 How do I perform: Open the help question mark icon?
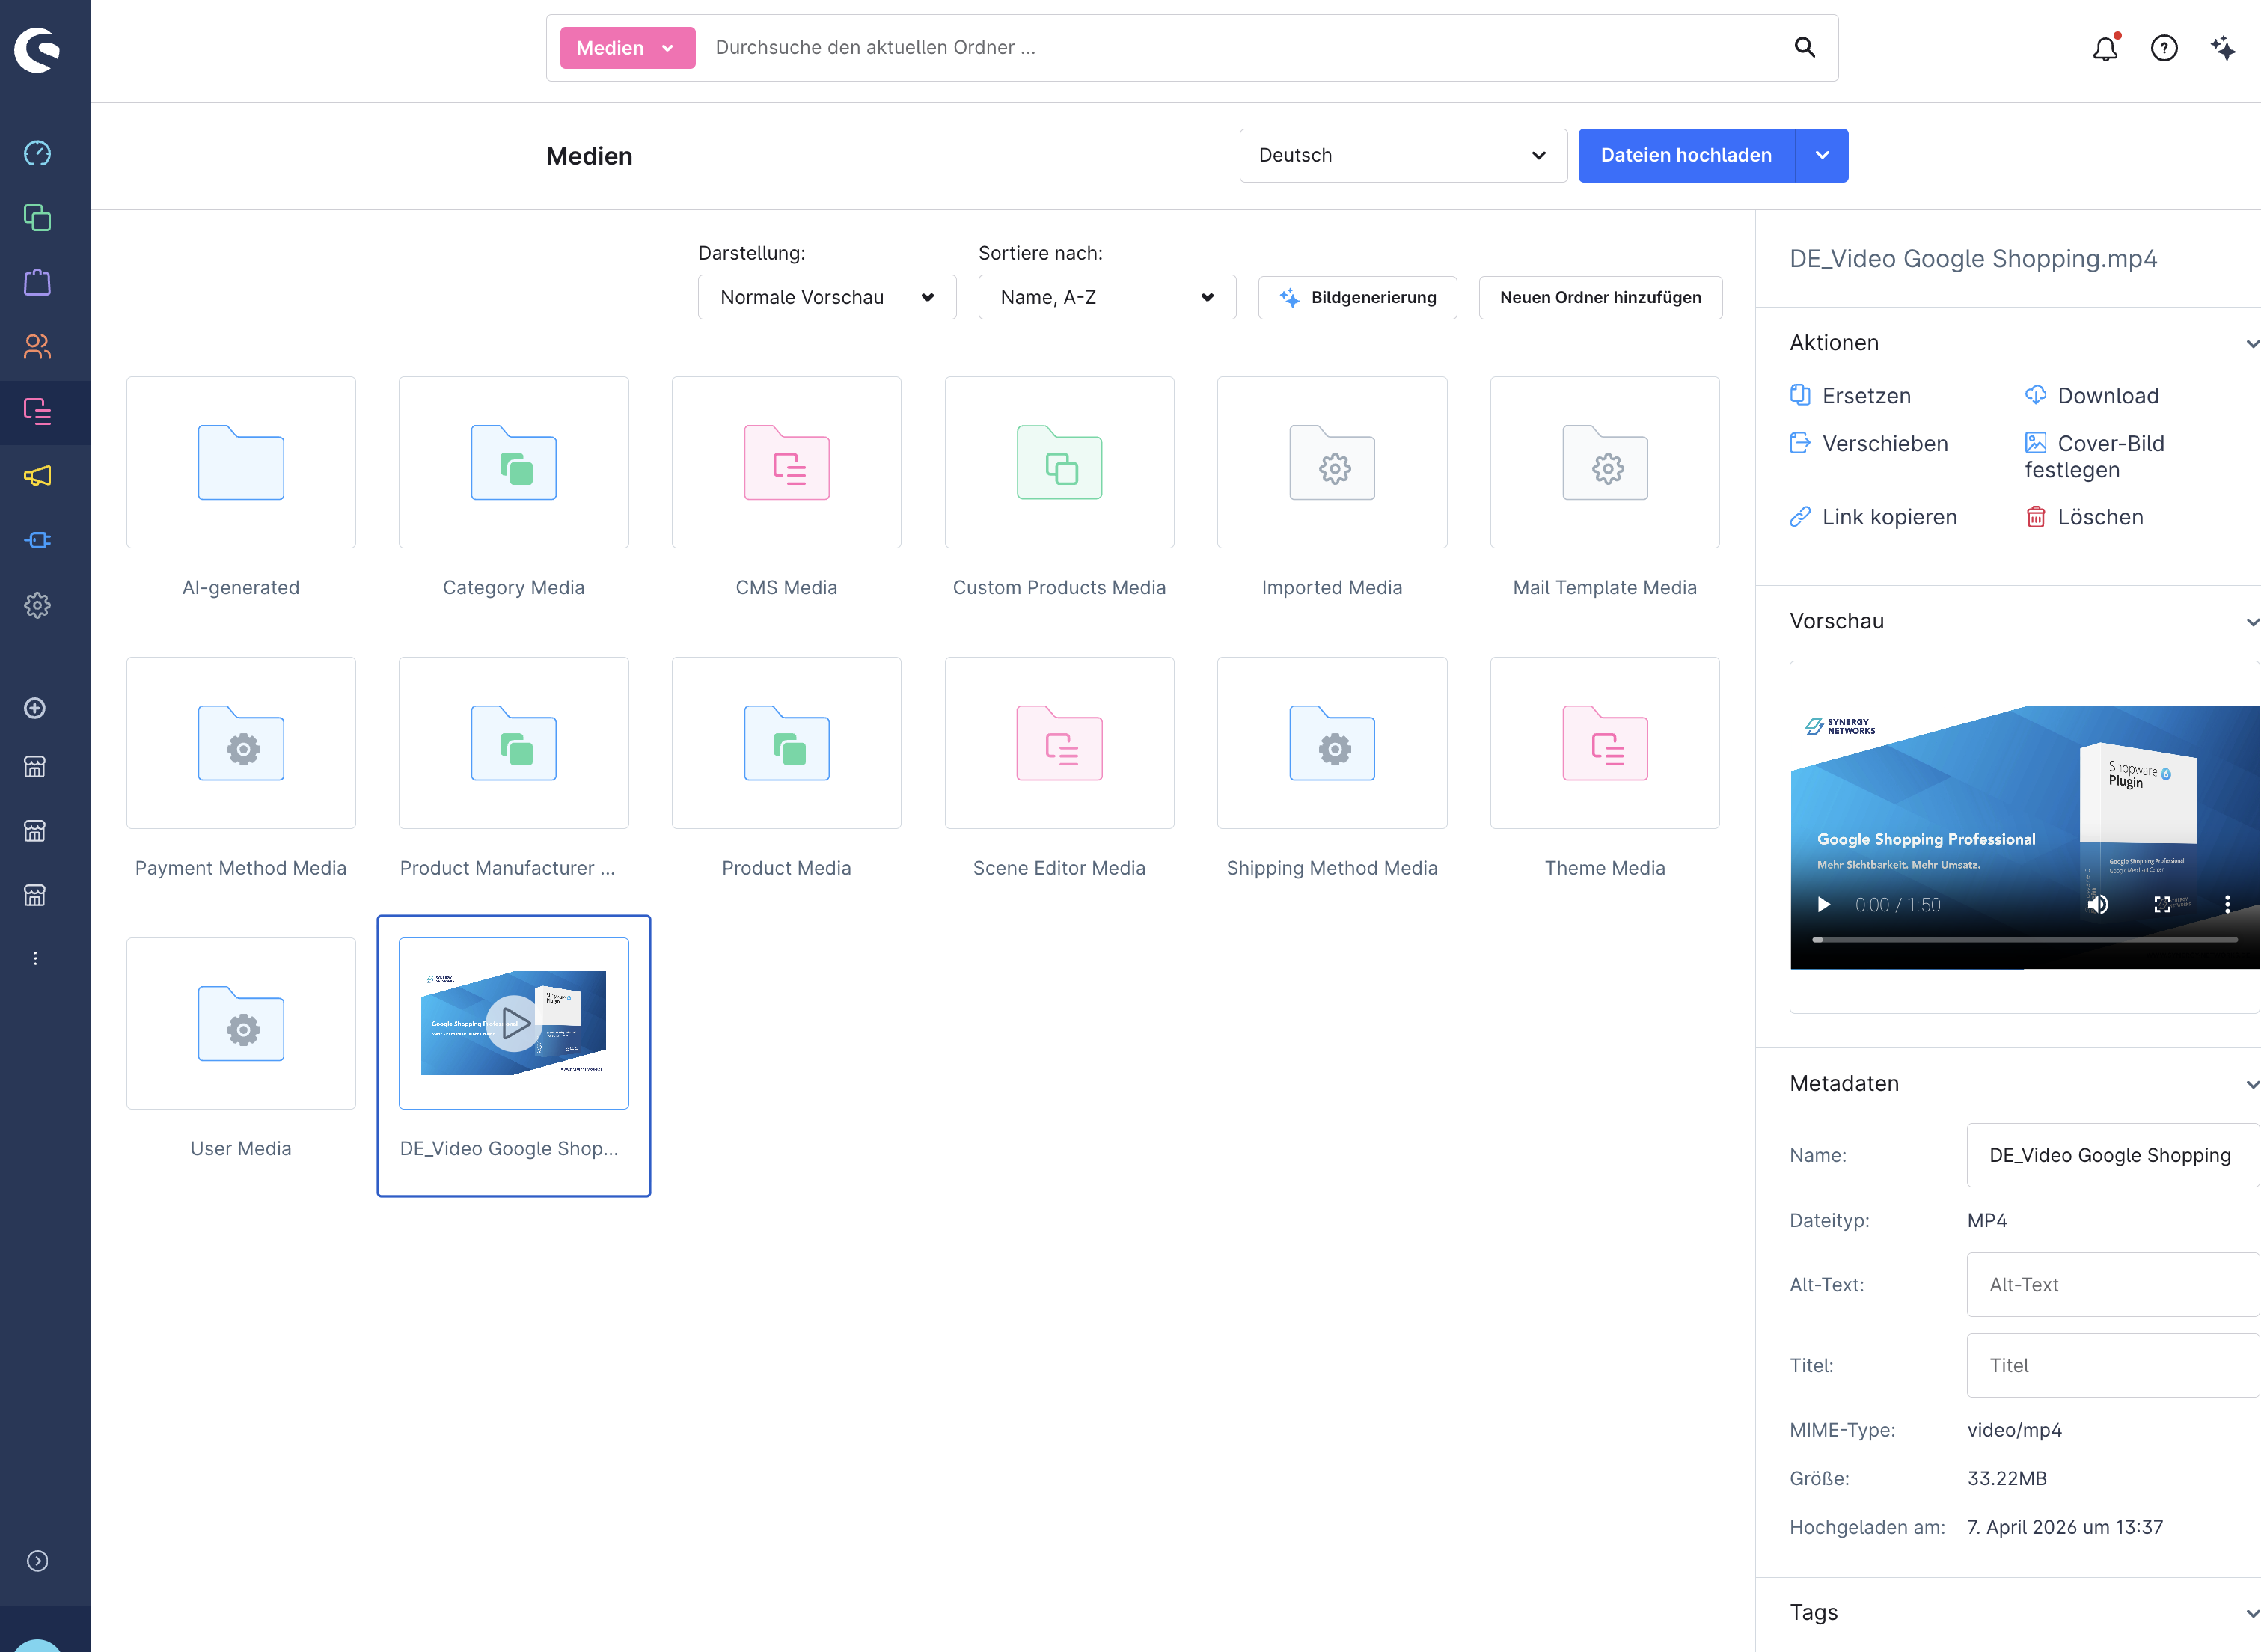point(2164,48)
